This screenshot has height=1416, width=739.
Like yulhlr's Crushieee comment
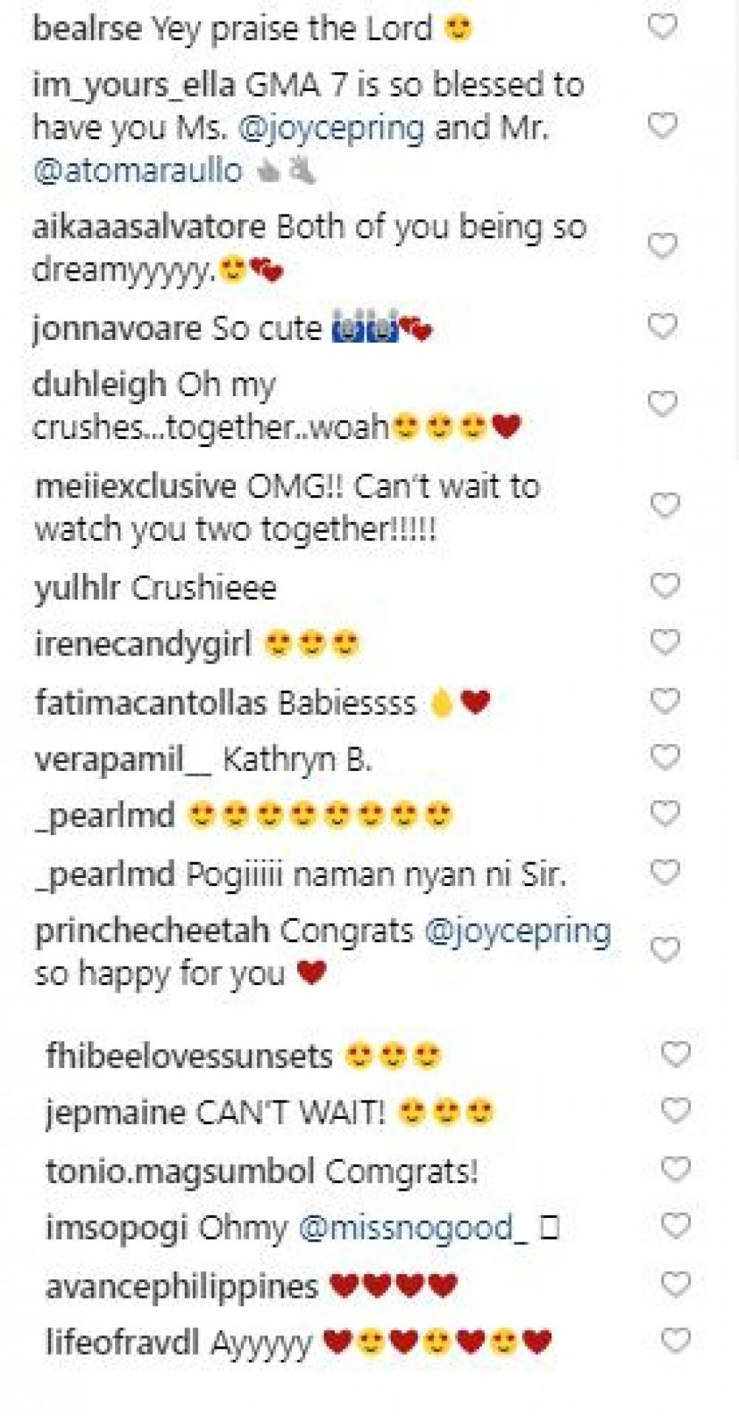(664, 586)
